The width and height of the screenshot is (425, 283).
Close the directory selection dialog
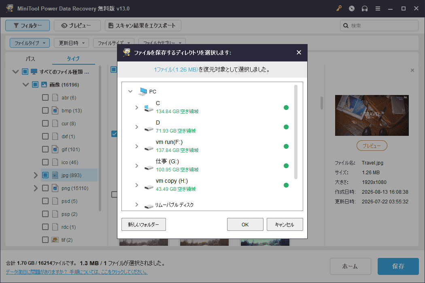[x=299, y=52]
